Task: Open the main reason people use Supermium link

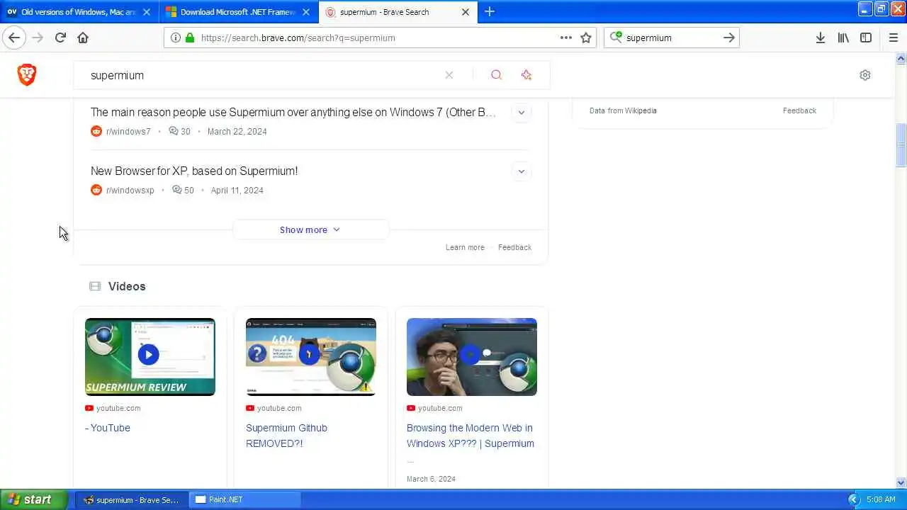Action: [293, 112]
